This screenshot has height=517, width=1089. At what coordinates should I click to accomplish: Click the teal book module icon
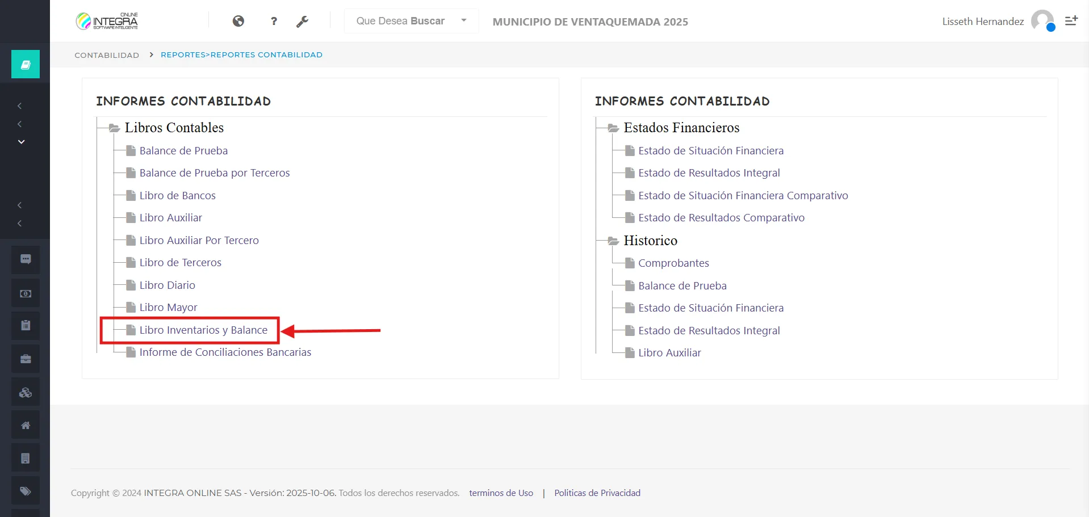(x=25, y=64)
